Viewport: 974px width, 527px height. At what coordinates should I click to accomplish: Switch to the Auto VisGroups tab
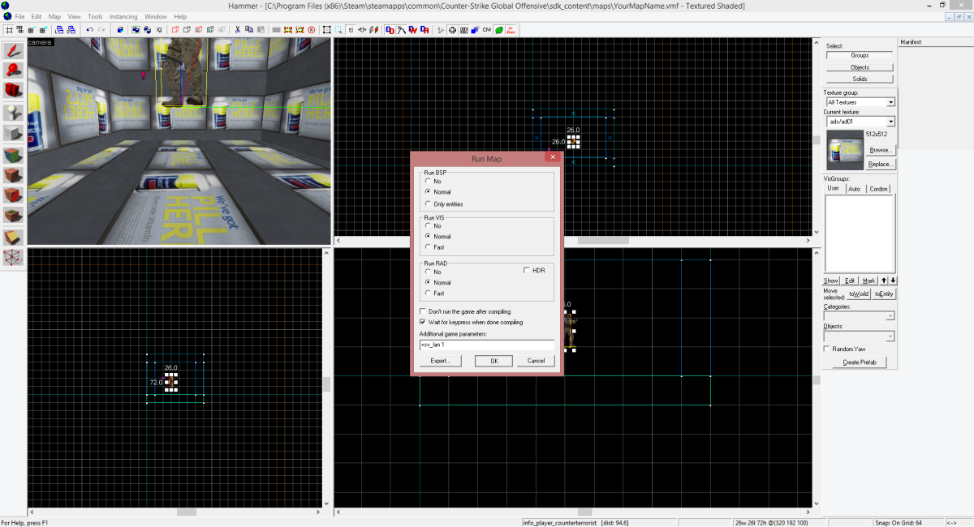click(854, 189)
